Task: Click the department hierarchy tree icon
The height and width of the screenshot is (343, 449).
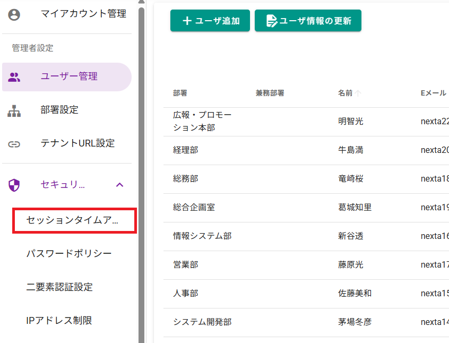Action: [x=14, y=110]
